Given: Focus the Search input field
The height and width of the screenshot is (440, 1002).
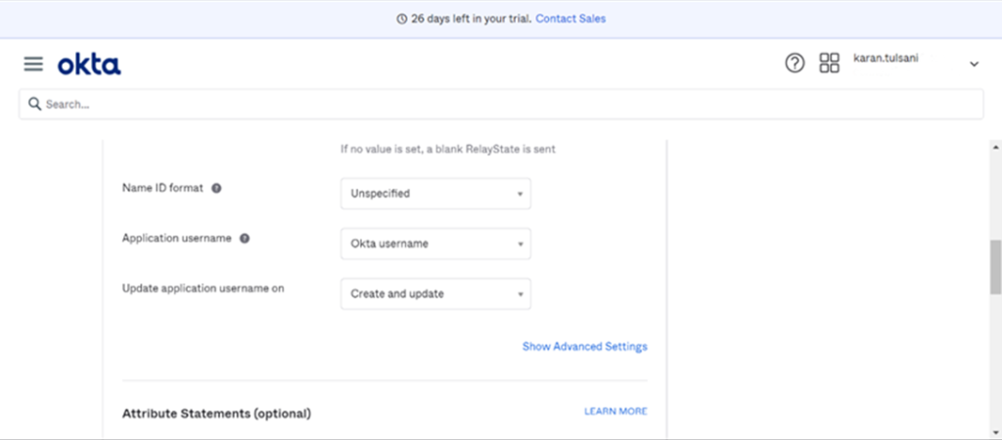Looking at the screenshot, I should (501, 104).
